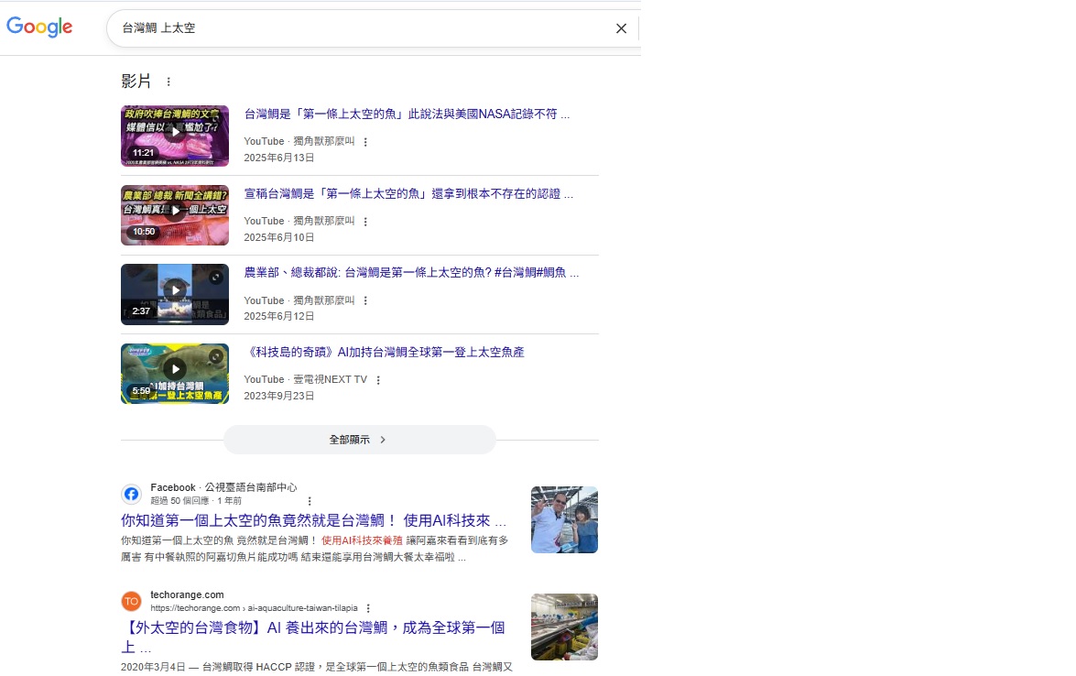Open video link about NASA記錄不符
This screenshot has width=1076, height=676.
tap(407, 114)
